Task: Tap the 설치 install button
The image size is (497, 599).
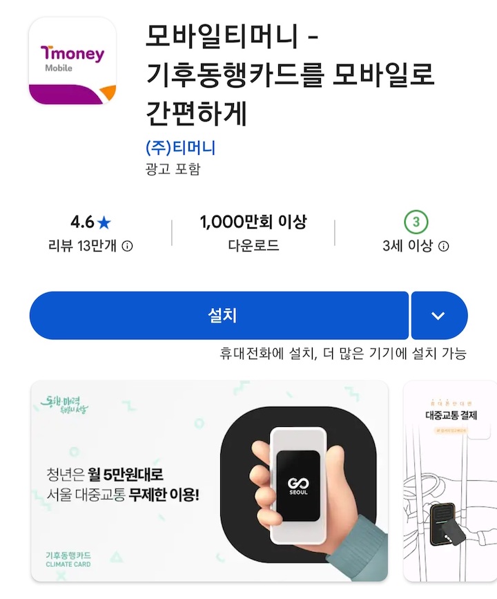Action: point(219,316)
